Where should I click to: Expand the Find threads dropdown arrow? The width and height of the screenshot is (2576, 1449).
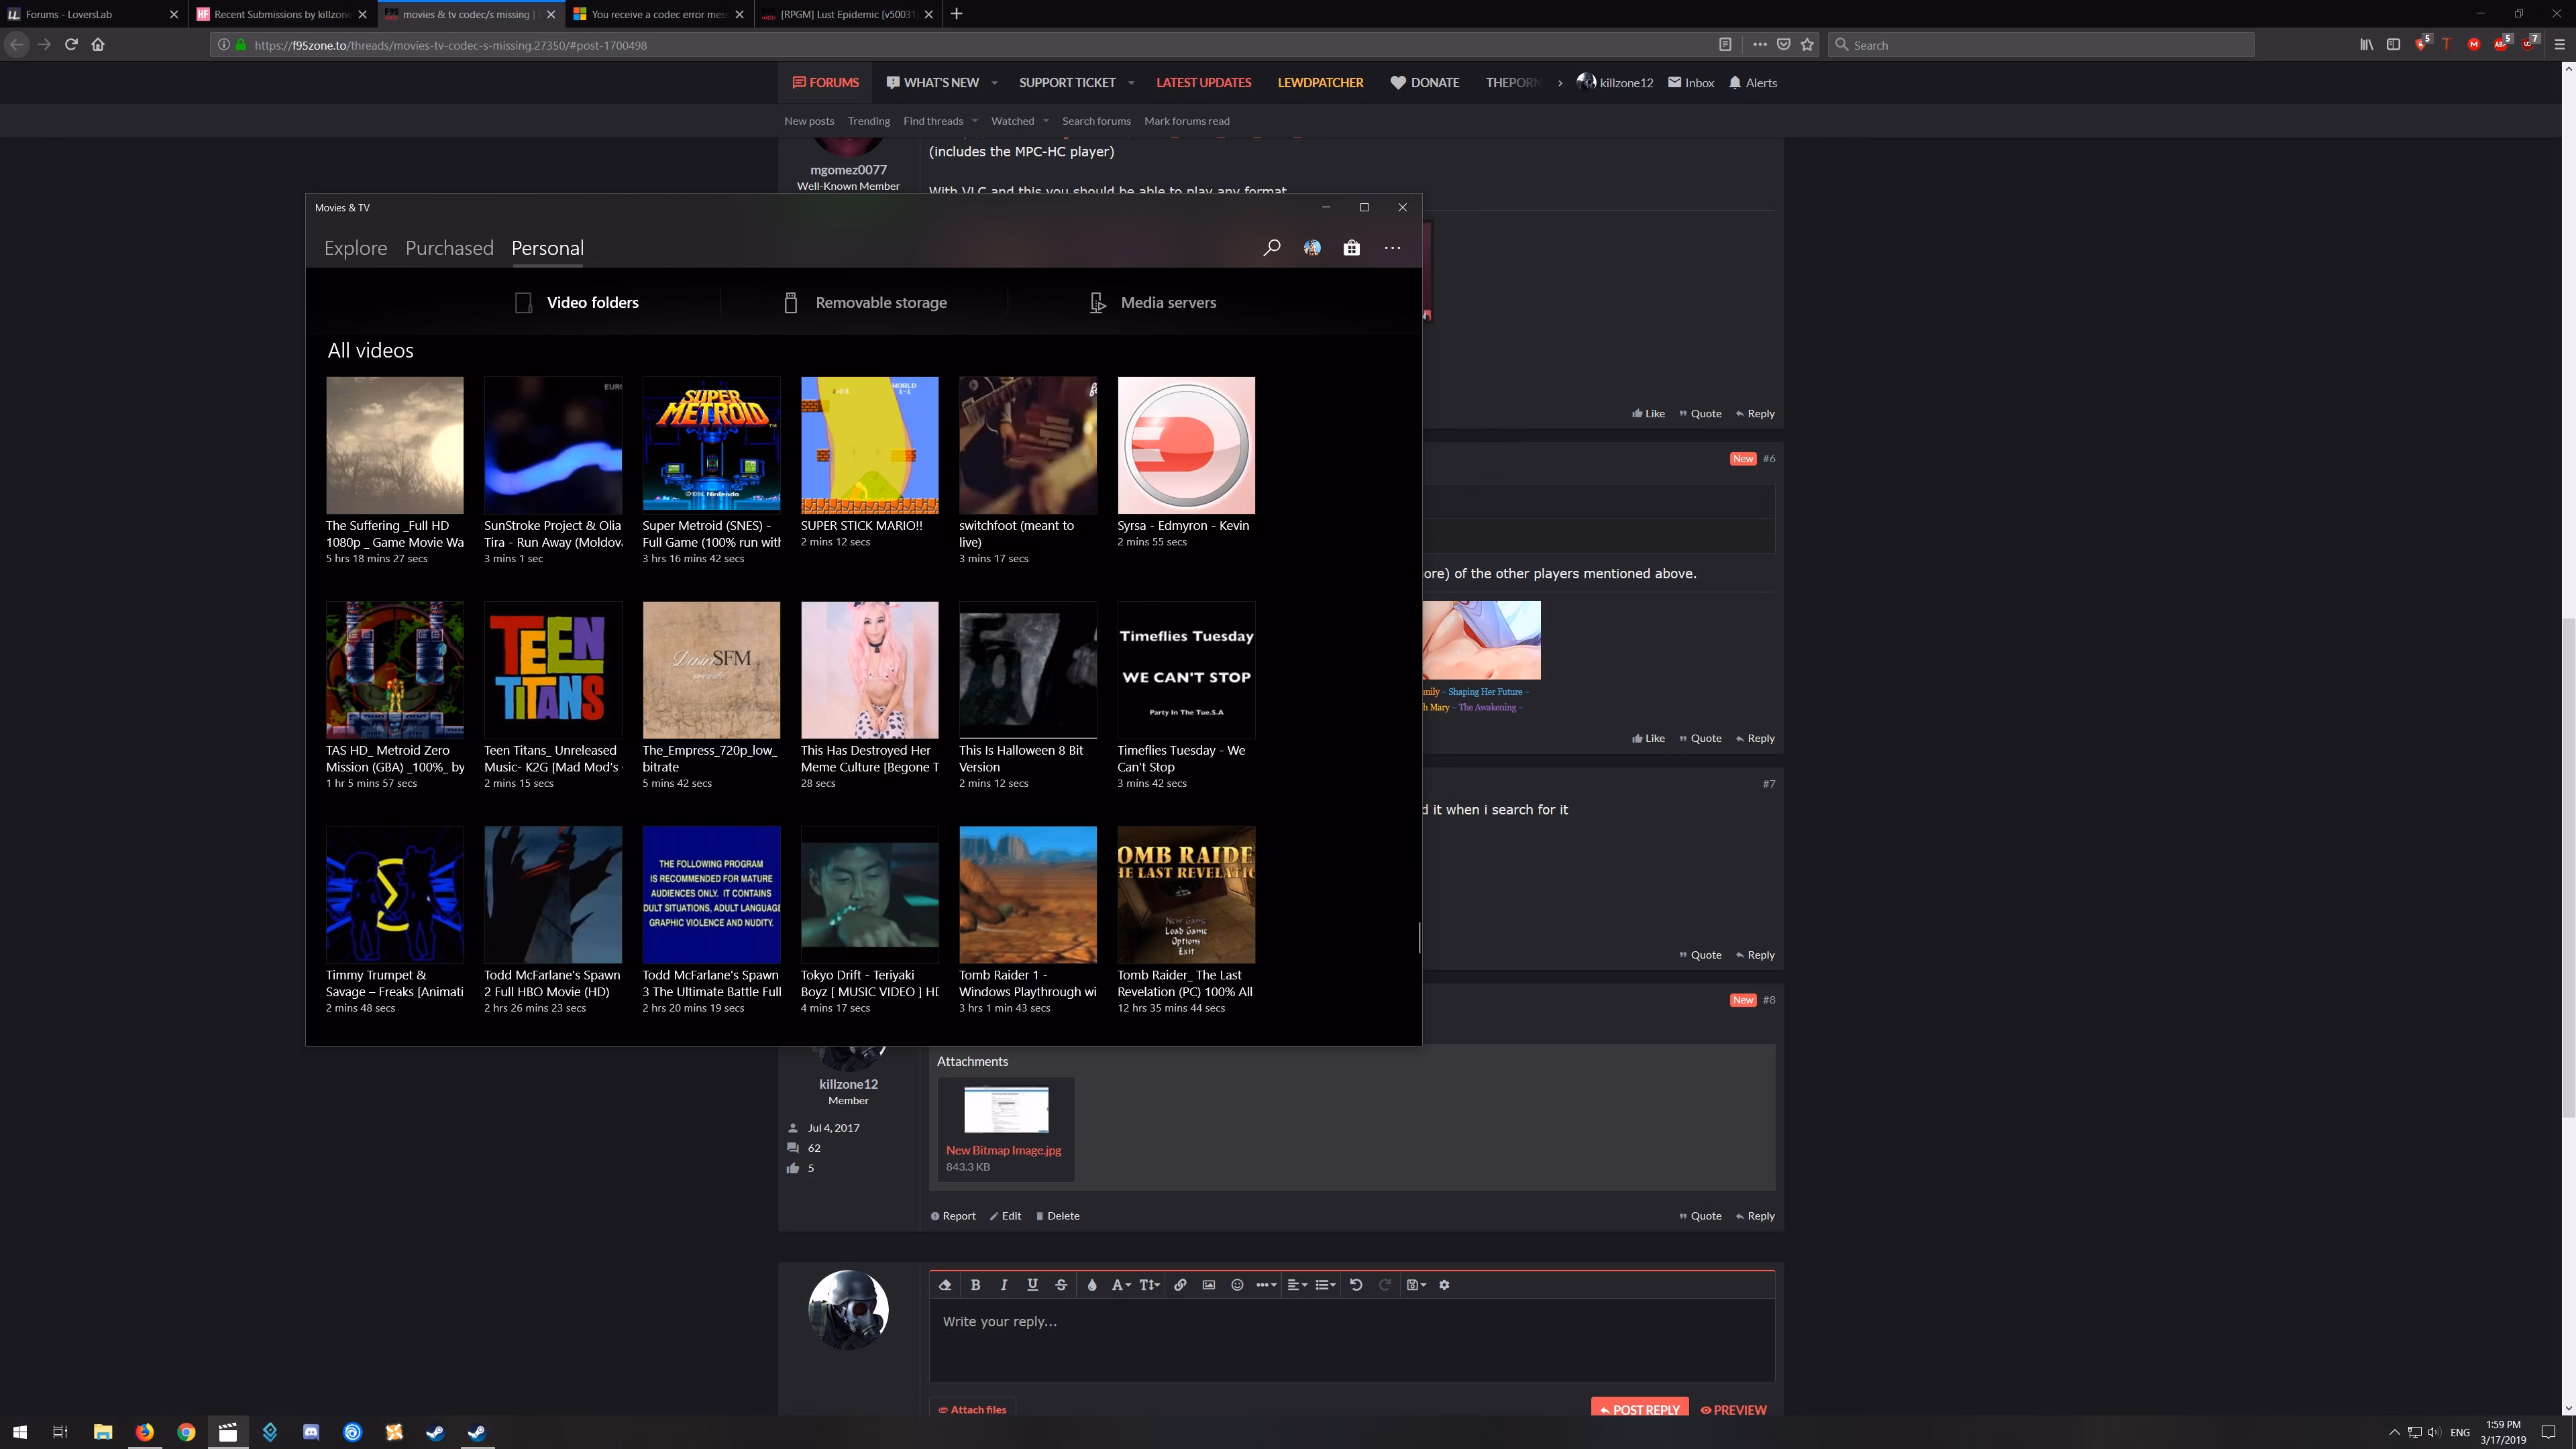[x=975, y=121]
